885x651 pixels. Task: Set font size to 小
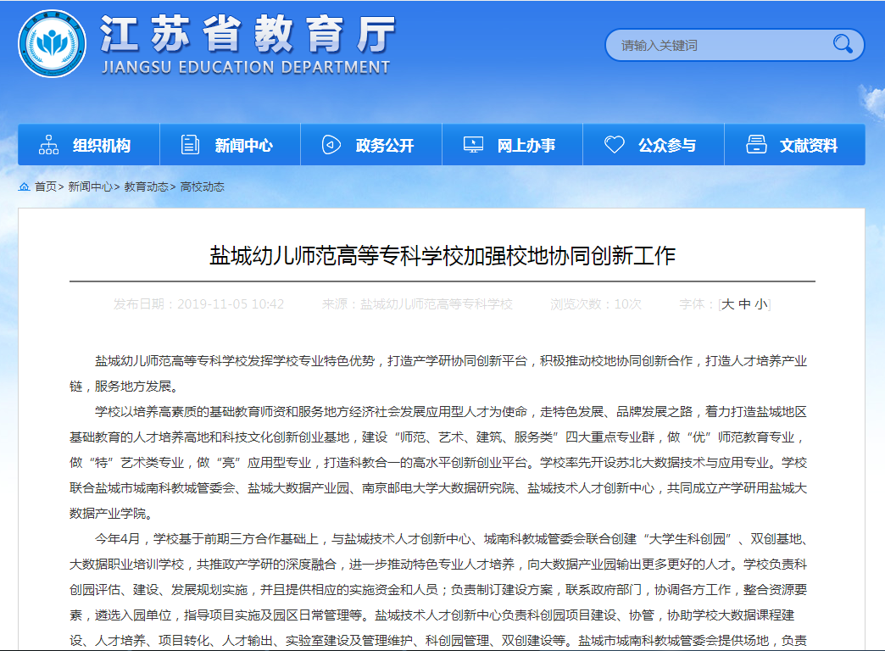point(760,304)
